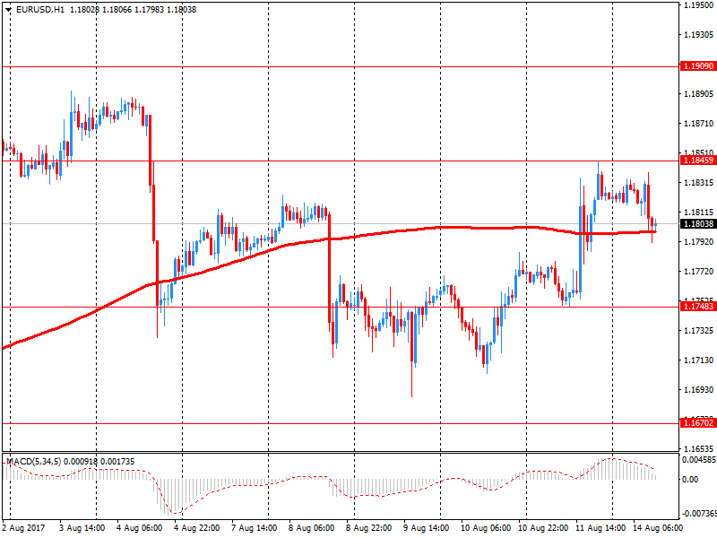Click the 1.18905 price scale value
This screenshot has width=717, height=538.
[x=699, y=94]
